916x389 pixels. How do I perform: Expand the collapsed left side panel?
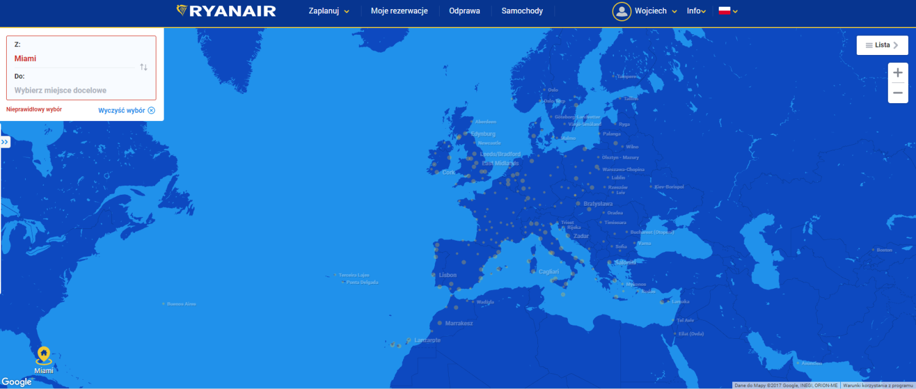click(x=5, y=142)
